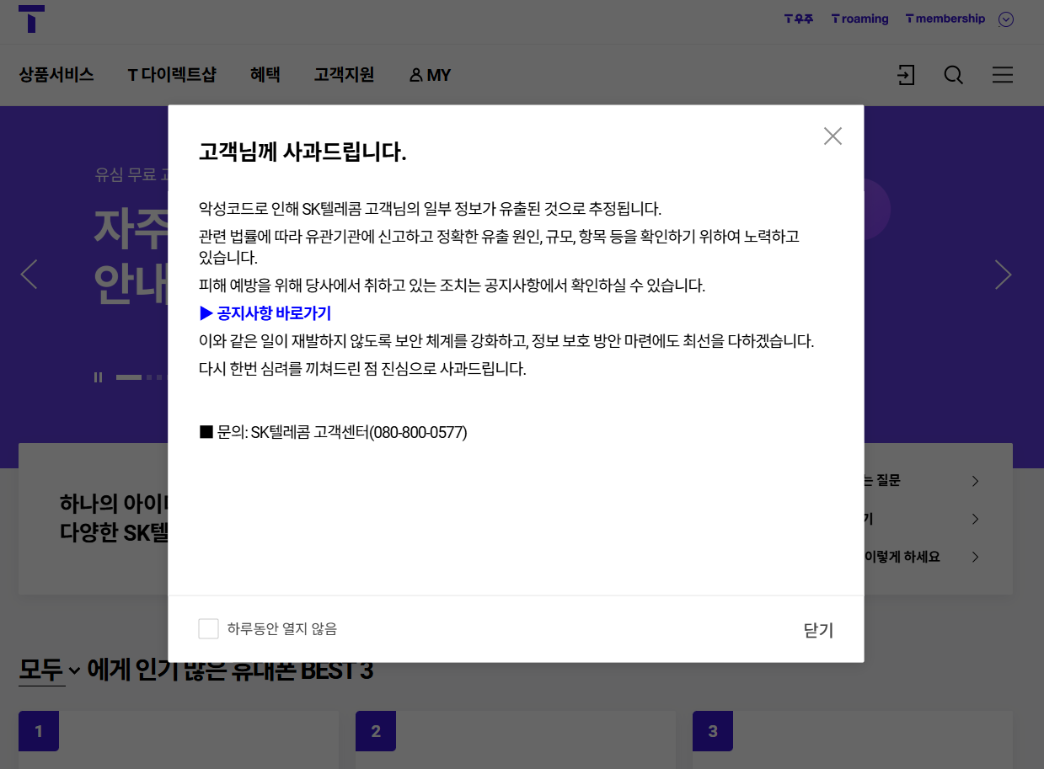Check 하루동안 열지 않음 box
1044x769 pixels.
pos(208,628)
